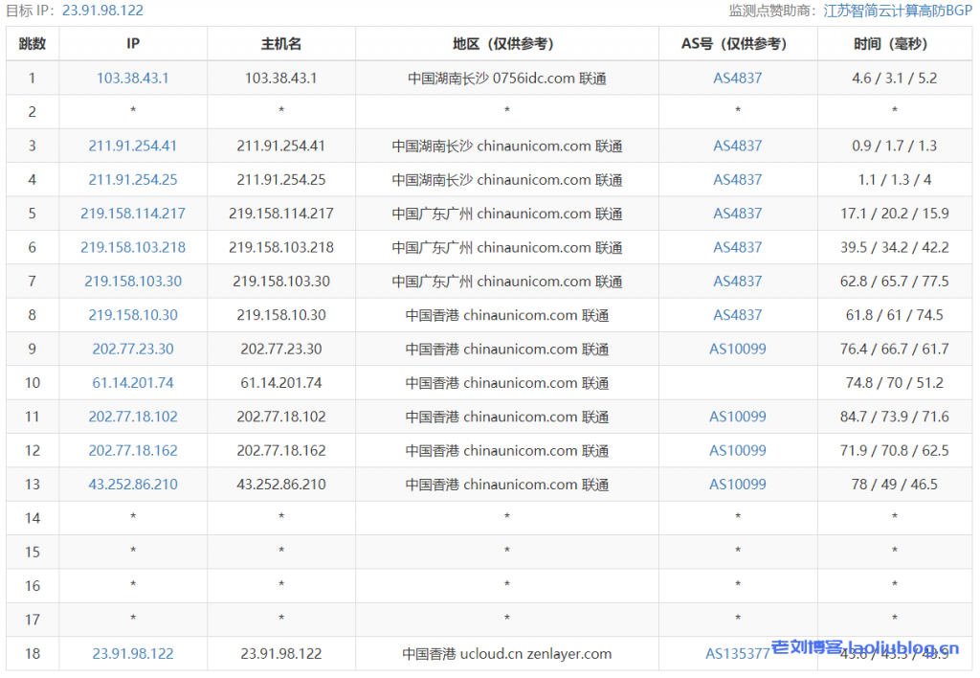Click the AS4837 link on hop 1
Image resolution: width=980 pixels, height=678 pixels.
(737, 78)
